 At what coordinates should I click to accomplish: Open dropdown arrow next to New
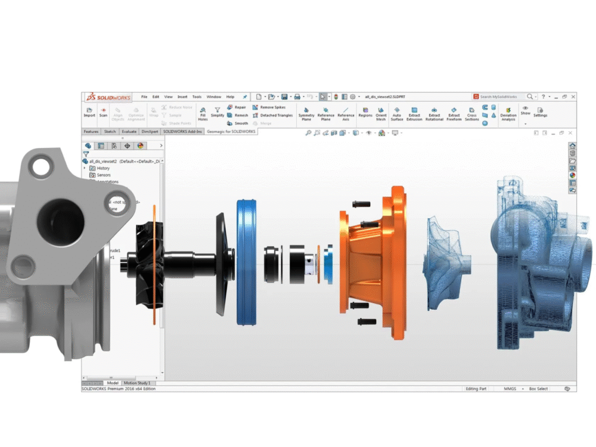point(265,97)
